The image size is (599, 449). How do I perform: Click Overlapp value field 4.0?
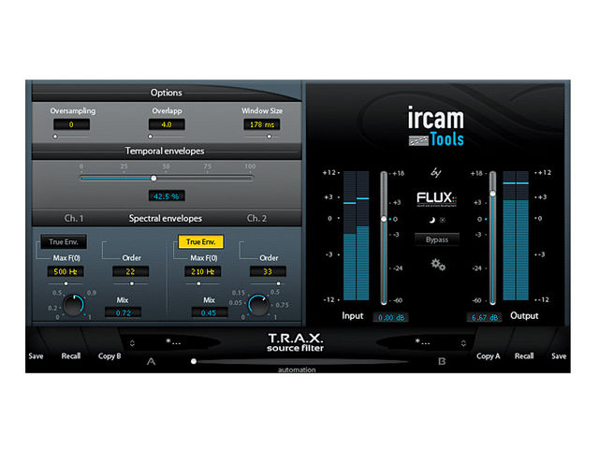(x=167, y=124)
